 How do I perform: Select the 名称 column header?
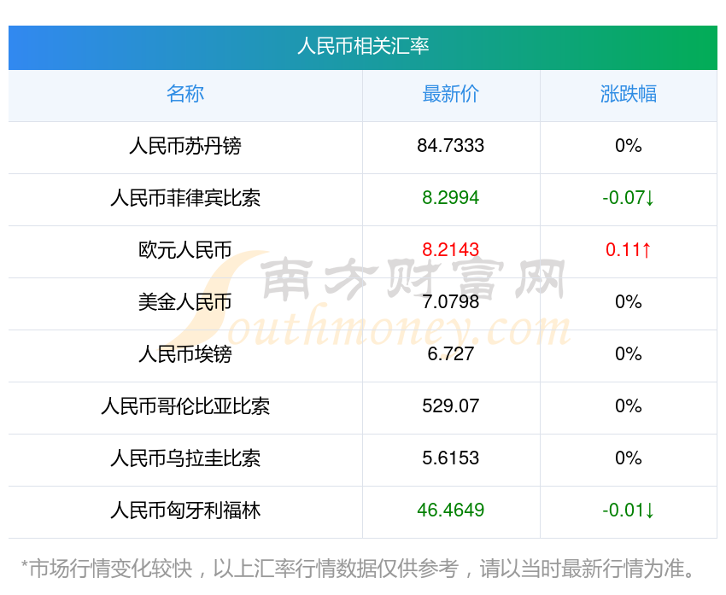pyautogui.click(x=185, y=94)
